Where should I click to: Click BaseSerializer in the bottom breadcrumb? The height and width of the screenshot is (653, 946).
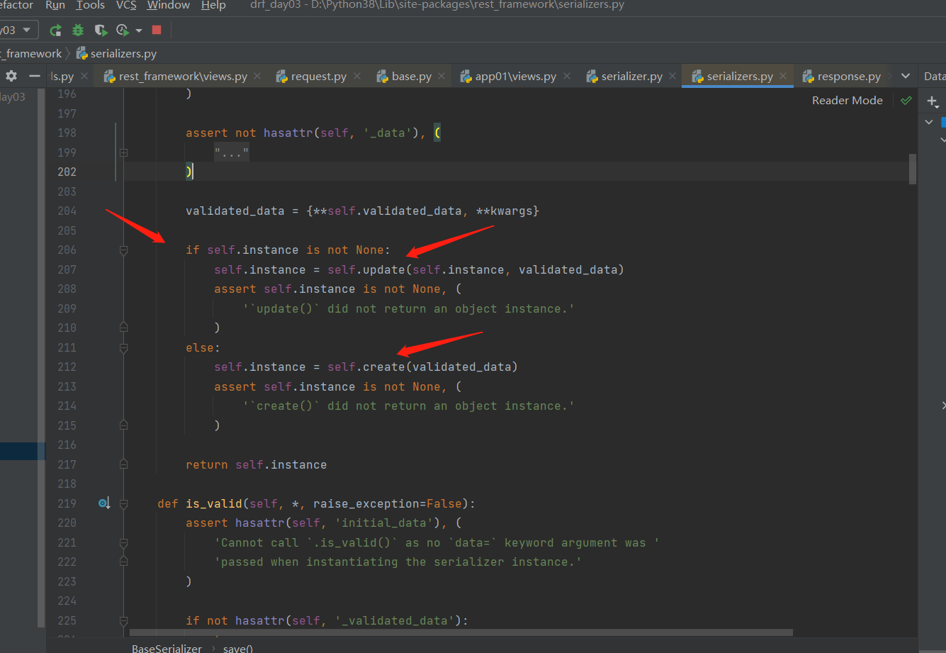click(167, 648)
